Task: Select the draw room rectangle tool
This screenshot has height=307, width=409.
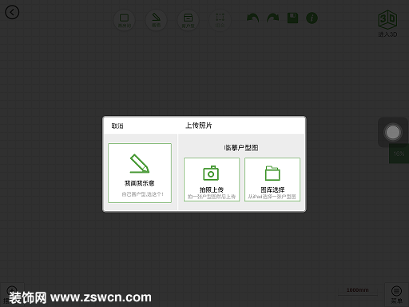Action: pos(125,20)
